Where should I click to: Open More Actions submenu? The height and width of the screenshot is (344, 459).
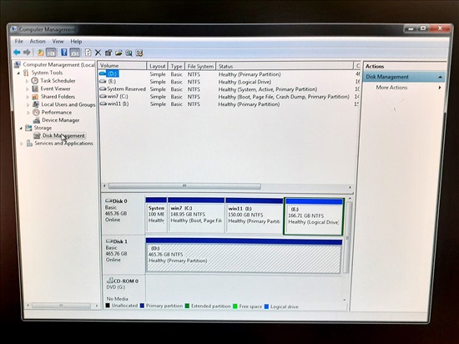pos(391,87)
